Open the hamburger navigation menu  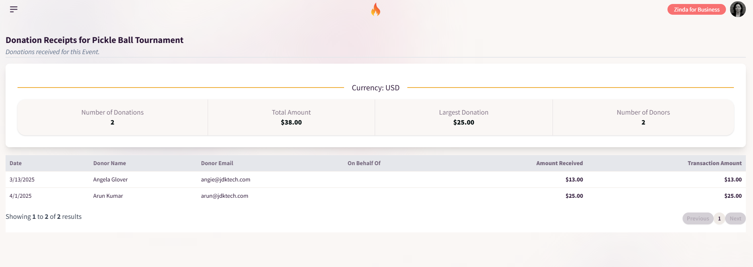point(14,9)
